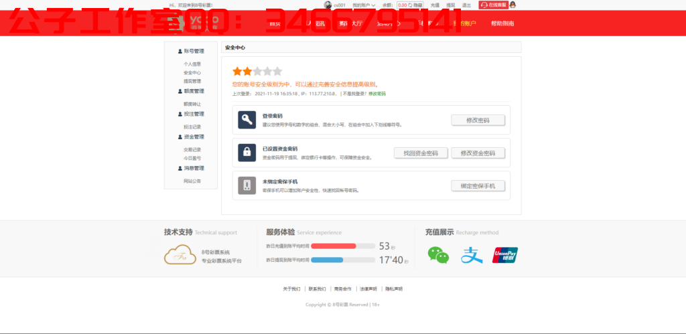Open 个人信息 in sidebar

pos(192,64)
